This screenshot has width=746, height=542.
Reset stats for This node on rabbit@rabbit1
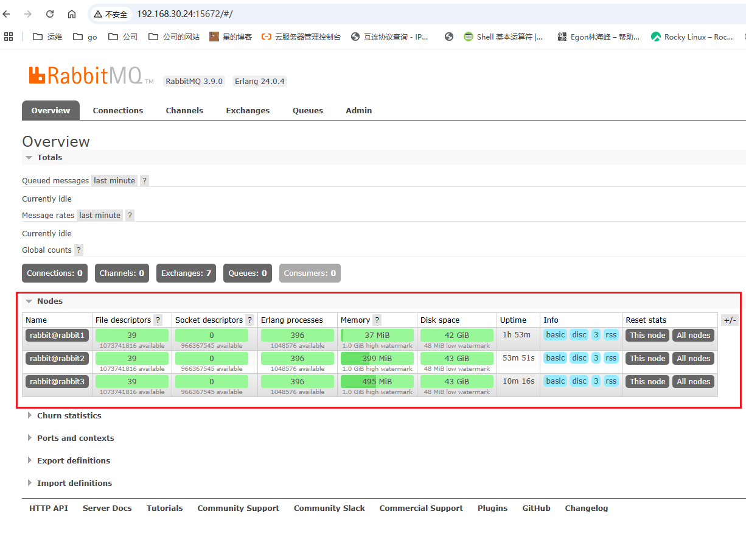(x=647, y=336)
